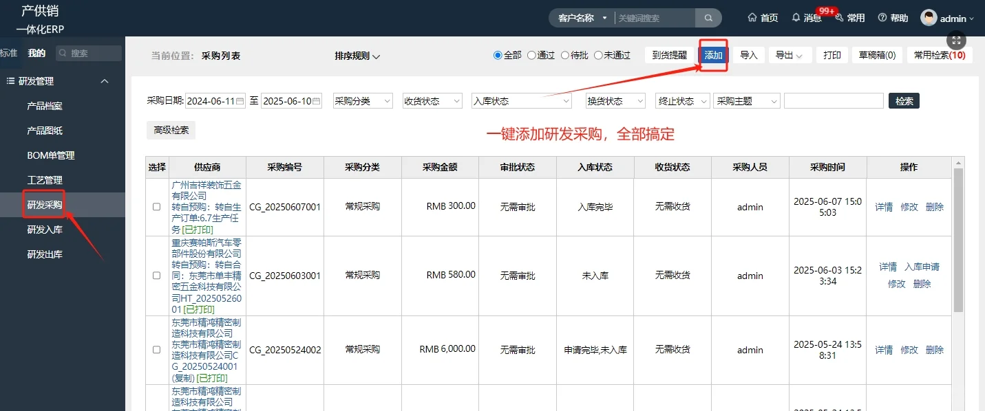The image size is (985, 411).
Task: Check the checkbox on CG_20250607001 row
Action: coord(156,206)
